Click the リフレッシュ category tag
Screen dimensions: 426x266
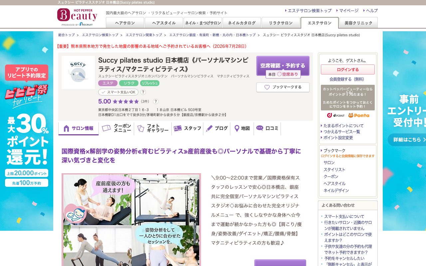[150, 83]
